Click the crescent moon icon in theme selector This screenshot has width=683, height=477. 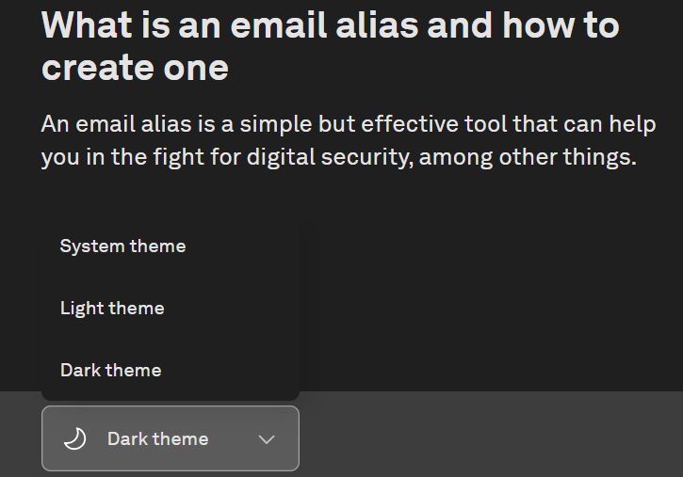(x=75, y=438)
